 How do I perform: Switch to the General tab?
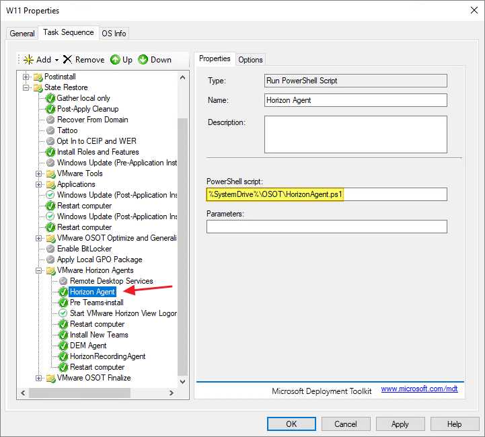click(x=22, y=34)
